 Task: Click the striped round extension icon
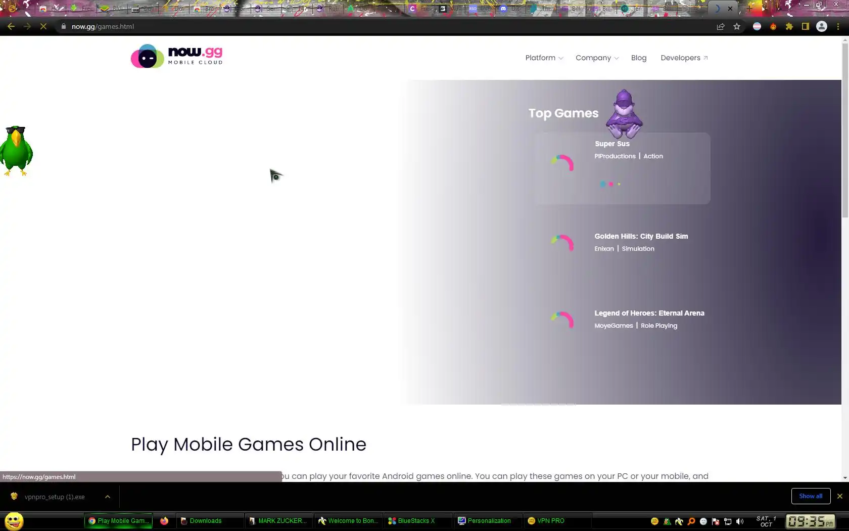pos(757,26)
